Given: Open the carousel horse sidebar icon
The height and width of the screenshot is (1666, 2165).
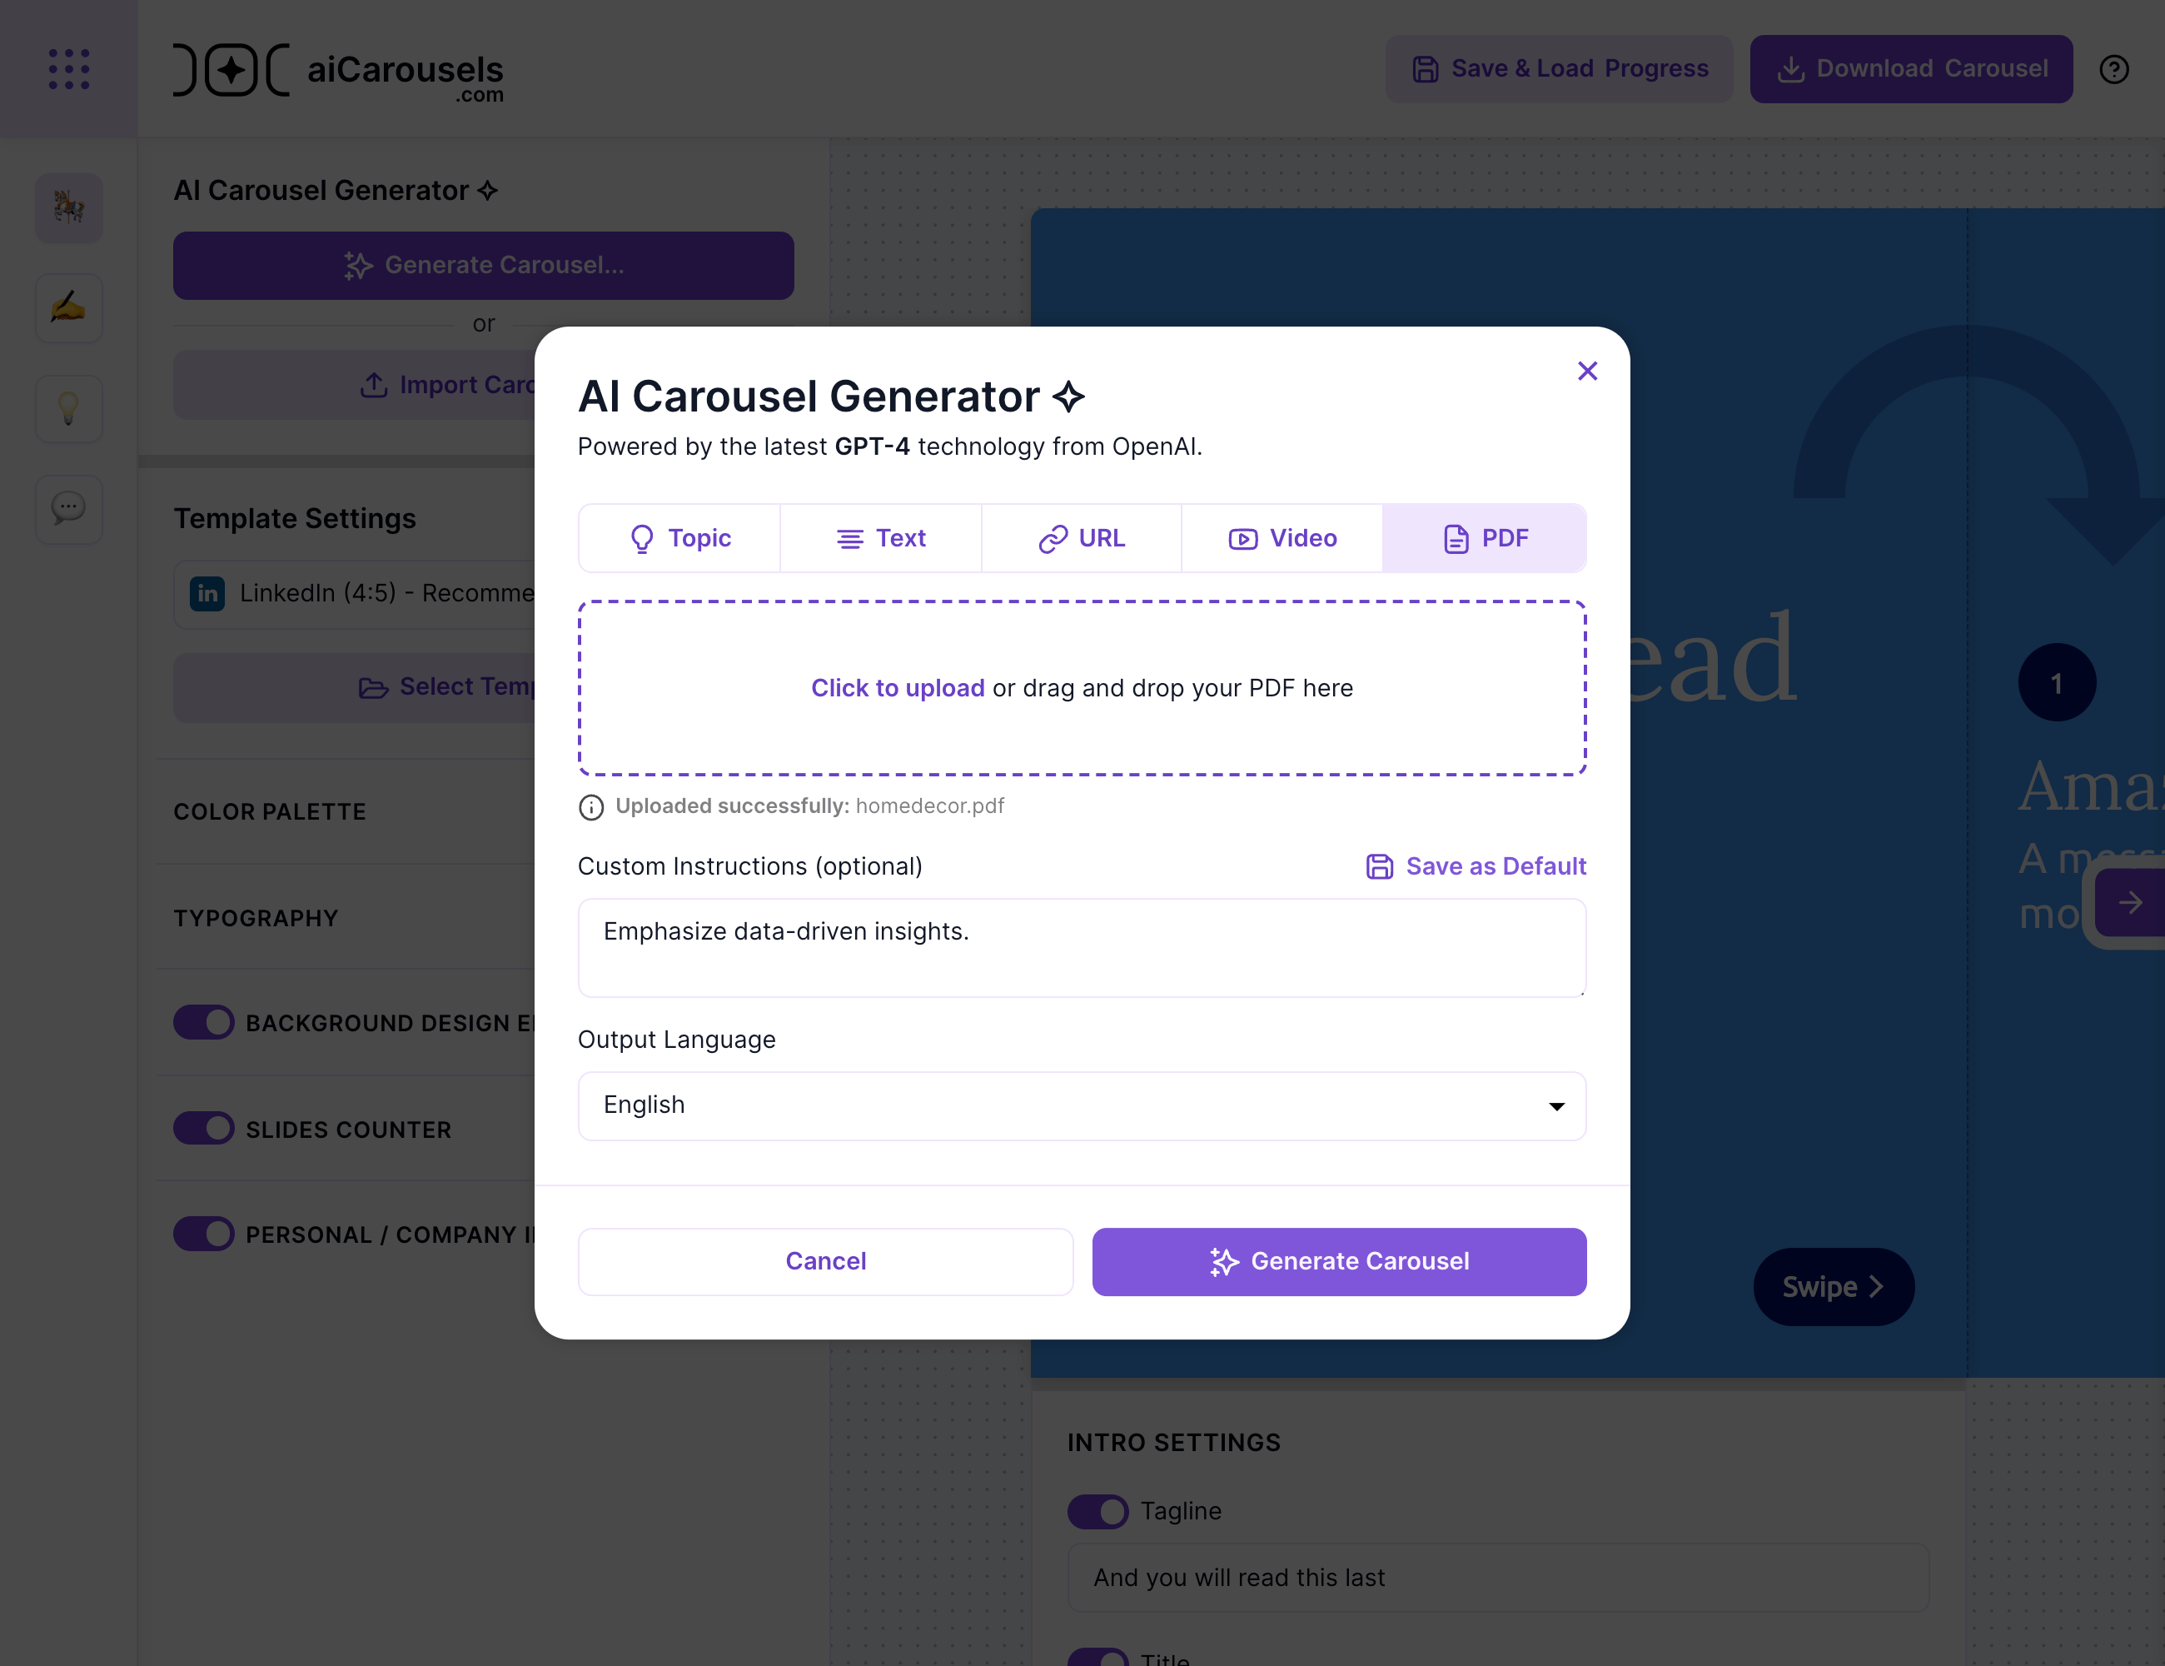Looking at the screenshot, I should 68,207.
